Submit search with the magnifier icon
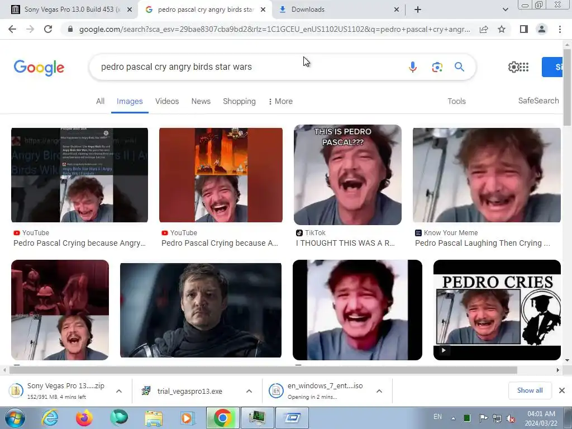The height and width of the screenshot is (429, 572). coord(459,67)
